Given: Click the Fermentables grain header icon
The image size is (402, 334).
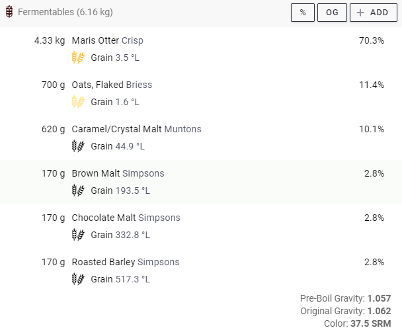Looking at the screenshot, I should click(x=9, y=13).
